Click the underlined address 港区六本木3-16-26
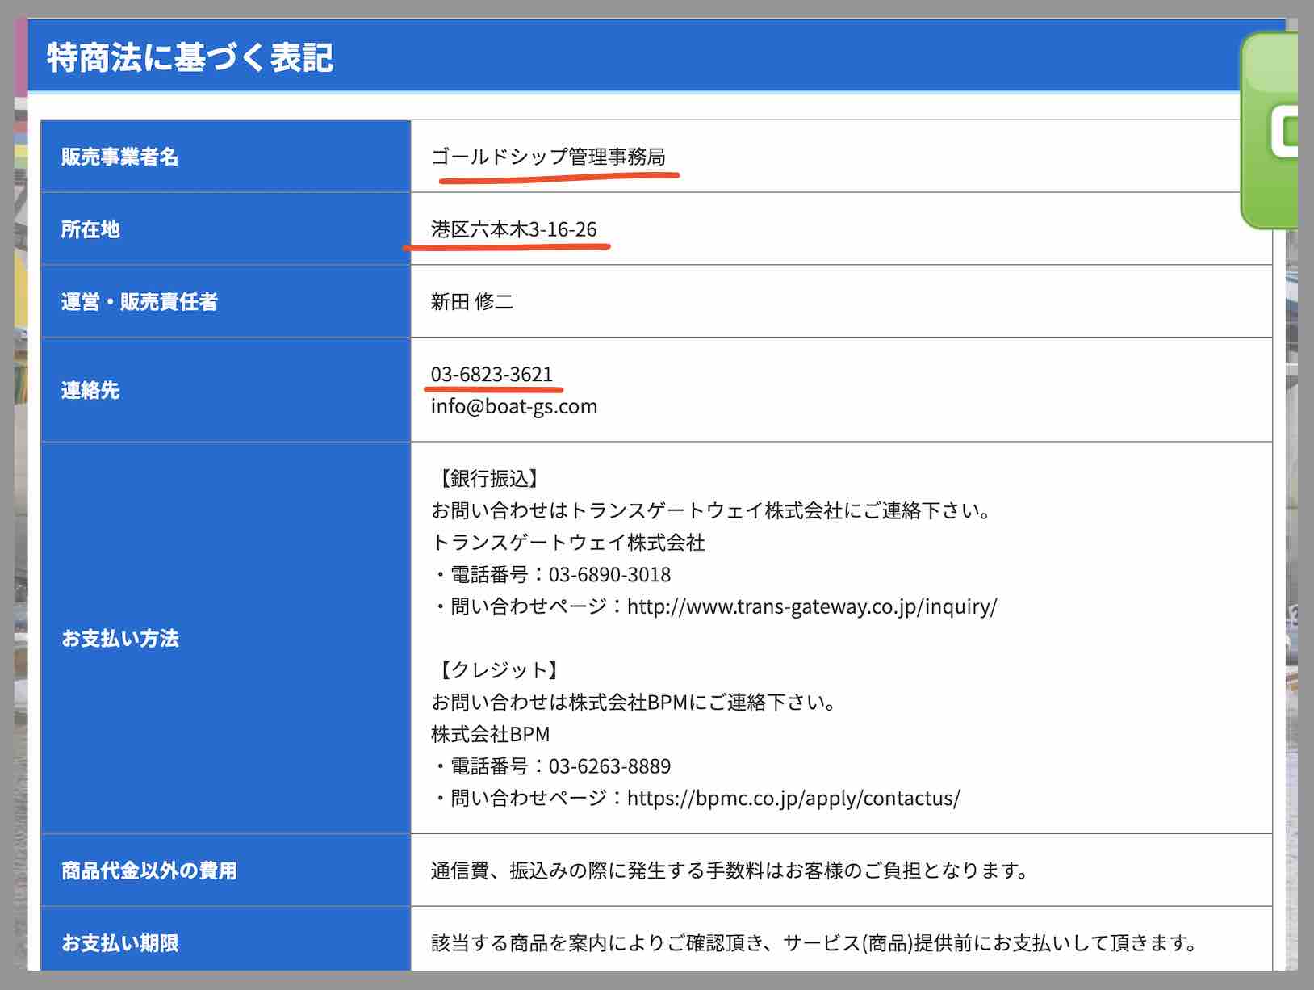Screen dimensions: 1314x990 point(512,229)
